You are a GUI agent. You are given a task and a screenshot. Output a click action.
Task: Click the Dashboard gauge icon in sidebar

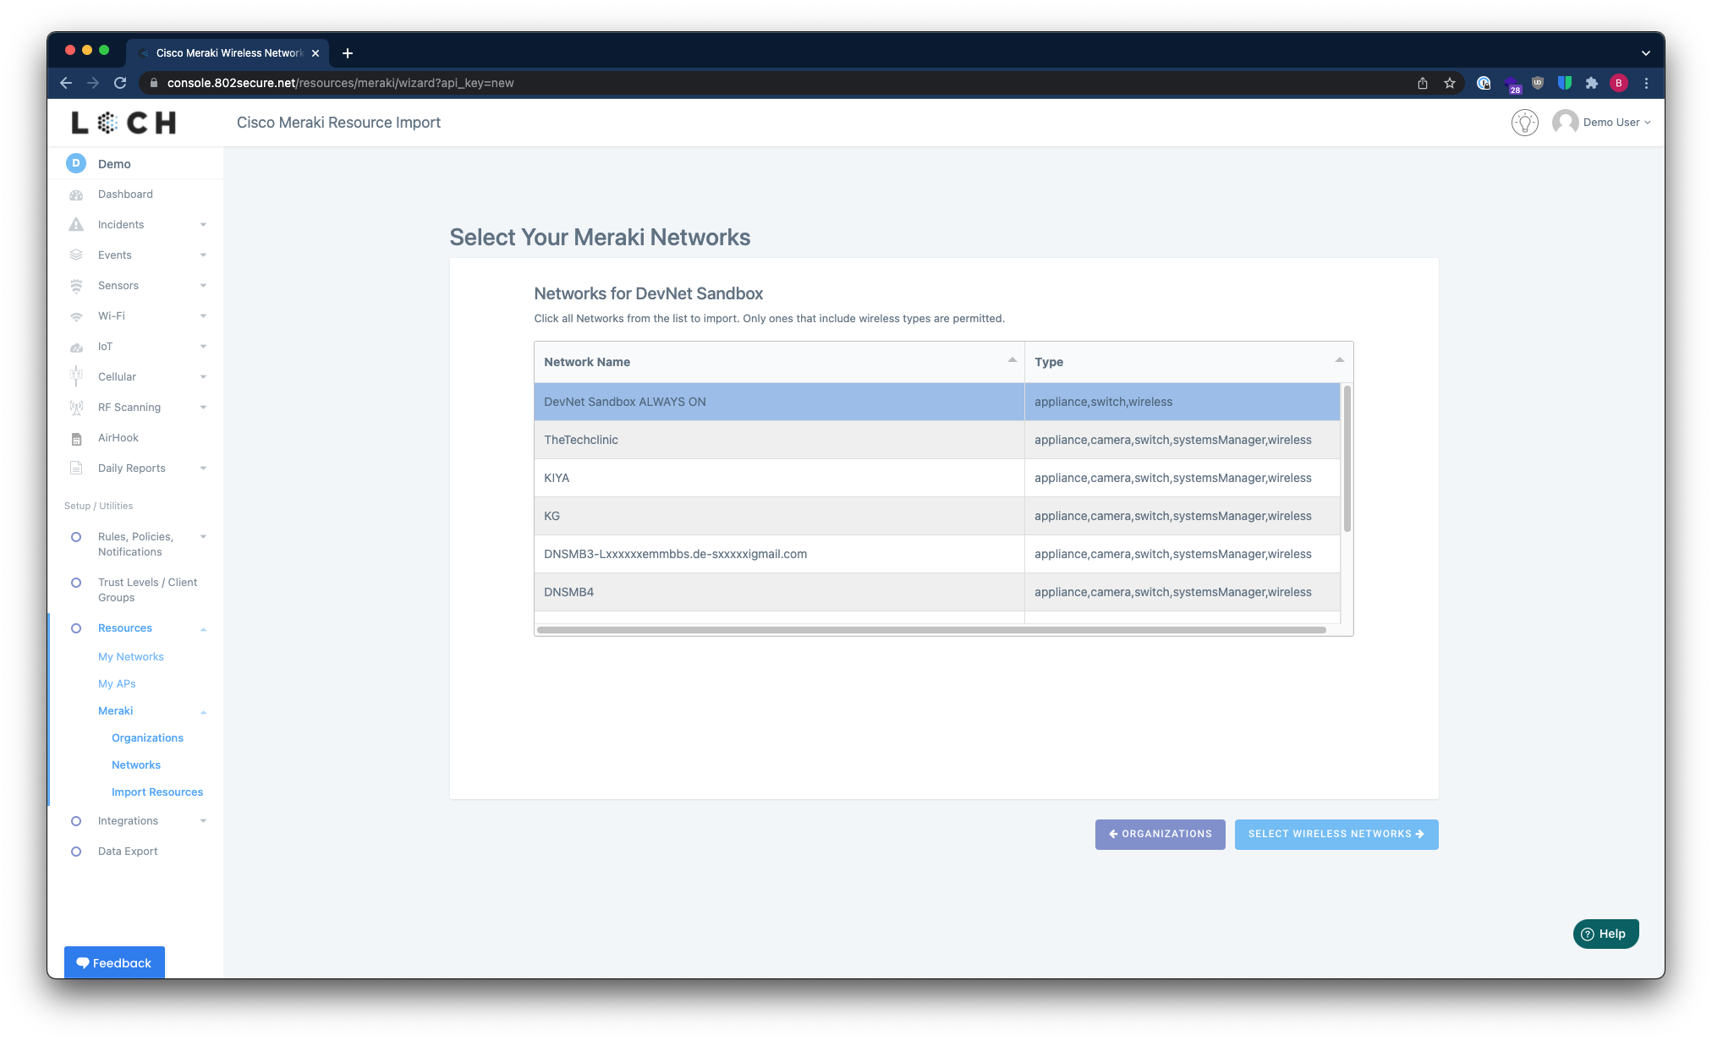click(76, 195)
